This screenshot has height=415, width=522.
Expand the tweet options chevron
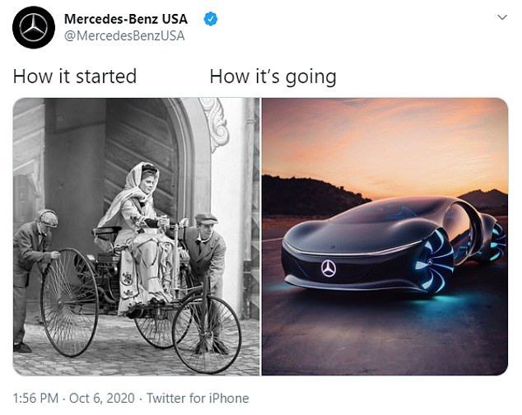tap(502, 17)
